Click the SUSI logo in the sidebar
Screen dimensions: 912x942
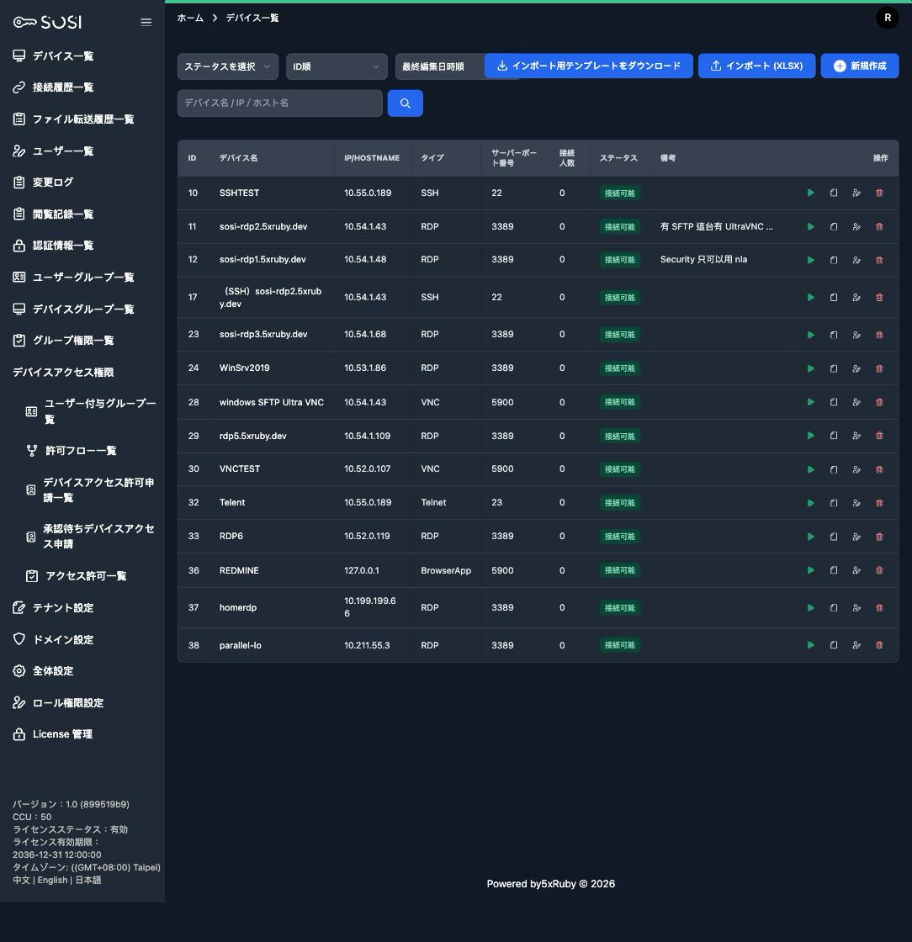pyautogui.click(x=47, y=22)
